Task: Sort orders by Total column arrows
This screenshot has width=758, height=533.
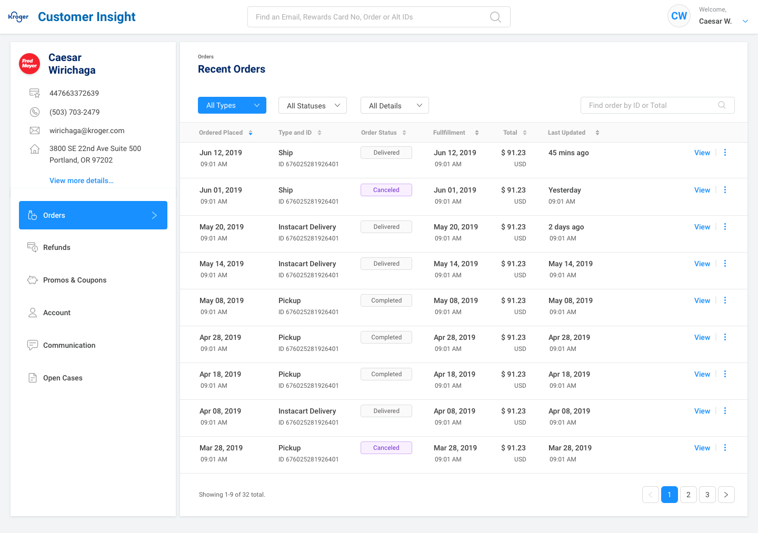Action: 525,133
